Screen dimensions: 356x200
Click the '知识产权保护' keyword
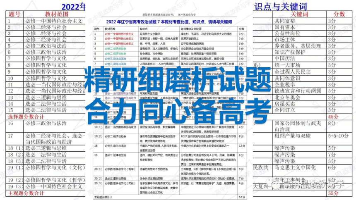coord(290,52)
